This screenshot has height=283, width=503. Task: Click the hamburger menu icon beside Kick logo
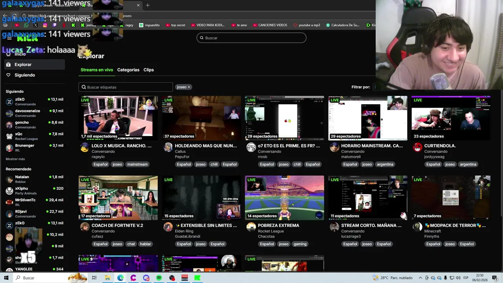9,38
